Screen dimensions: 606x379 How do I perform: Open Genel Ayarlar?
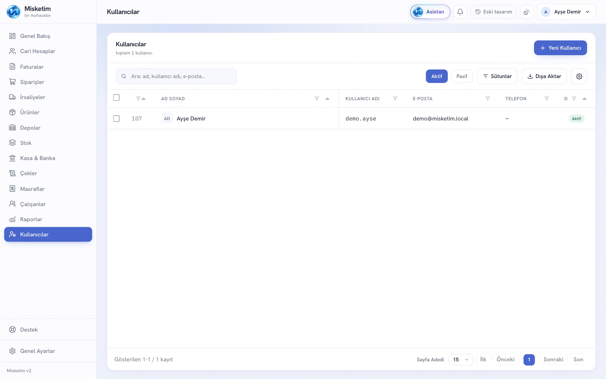point(48,351)
